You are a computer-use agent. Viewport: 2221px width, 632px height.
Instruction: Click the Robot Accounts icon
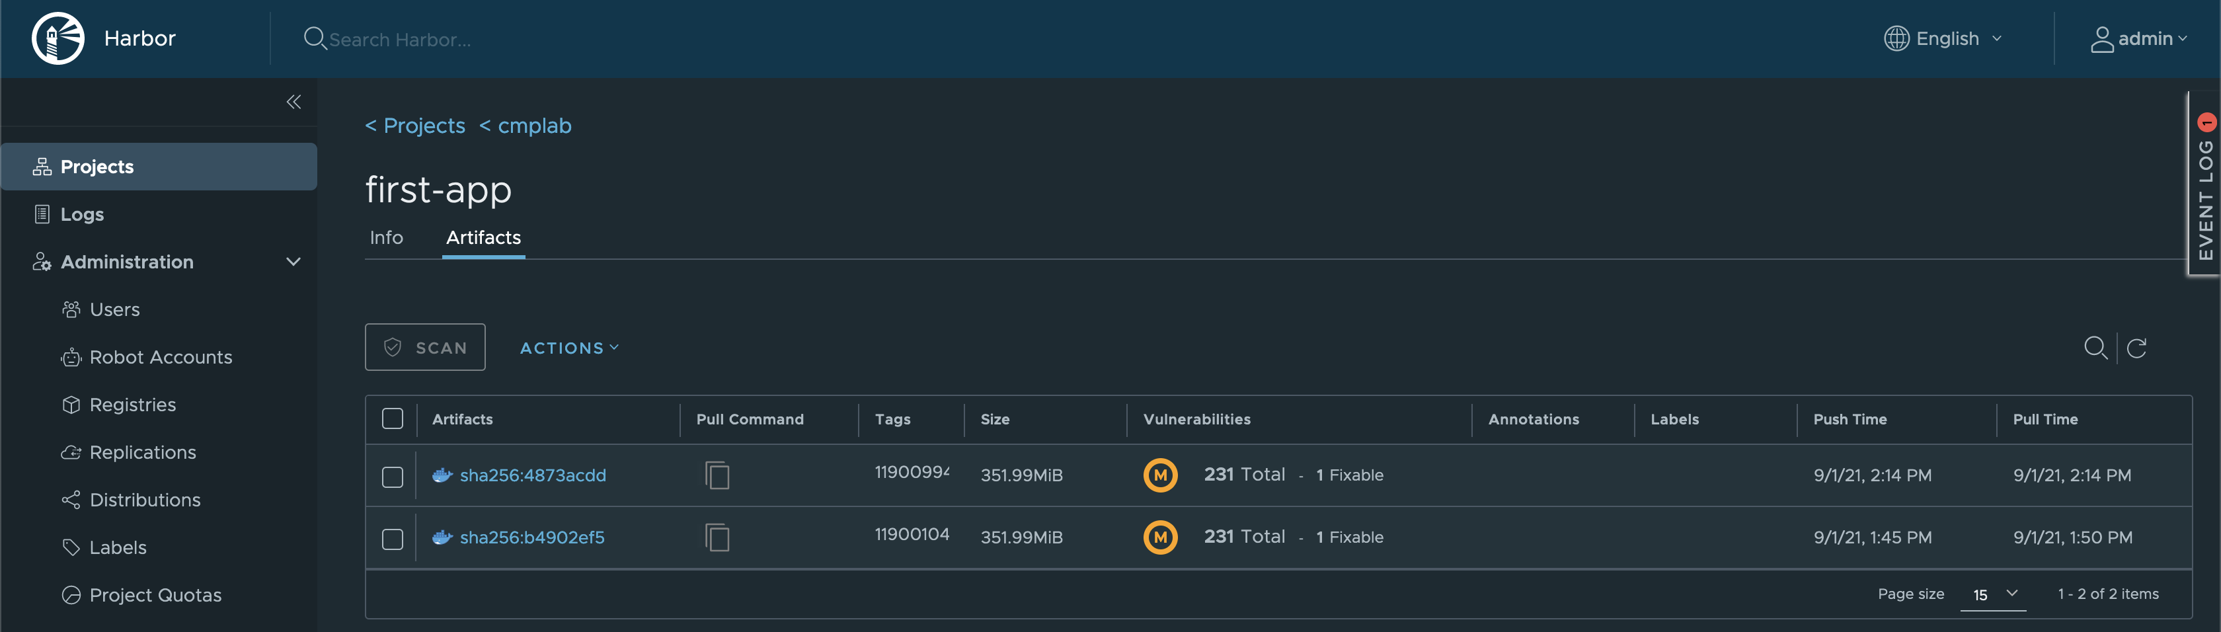pyautogui.click(x=71, y=356)
